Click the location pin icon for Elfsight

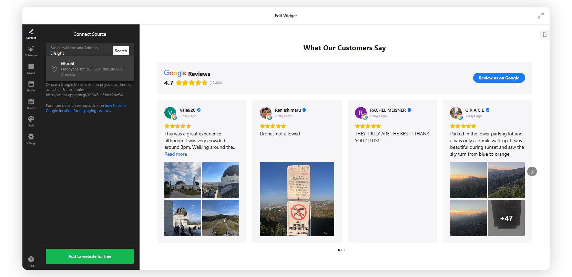click(x=54, y=69)
